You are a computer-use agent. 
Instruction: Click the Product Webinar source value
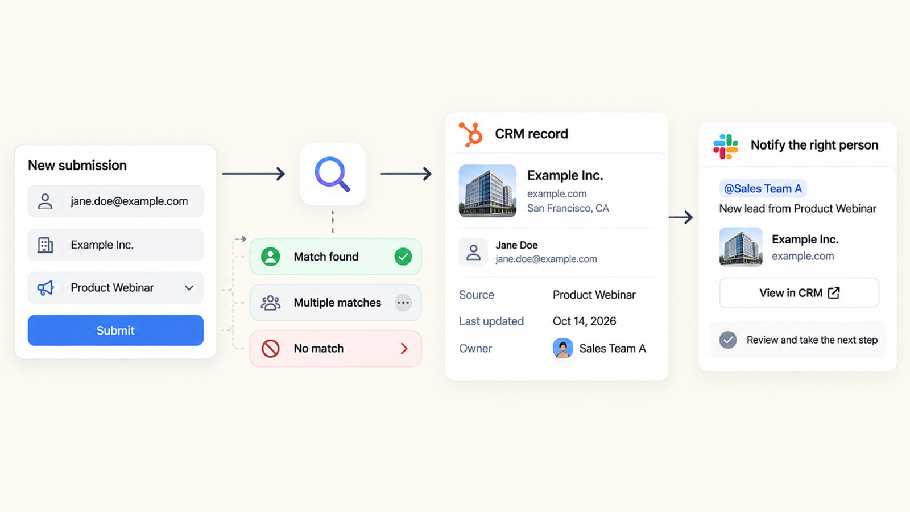pyautogui.click(x=594, y=295)
